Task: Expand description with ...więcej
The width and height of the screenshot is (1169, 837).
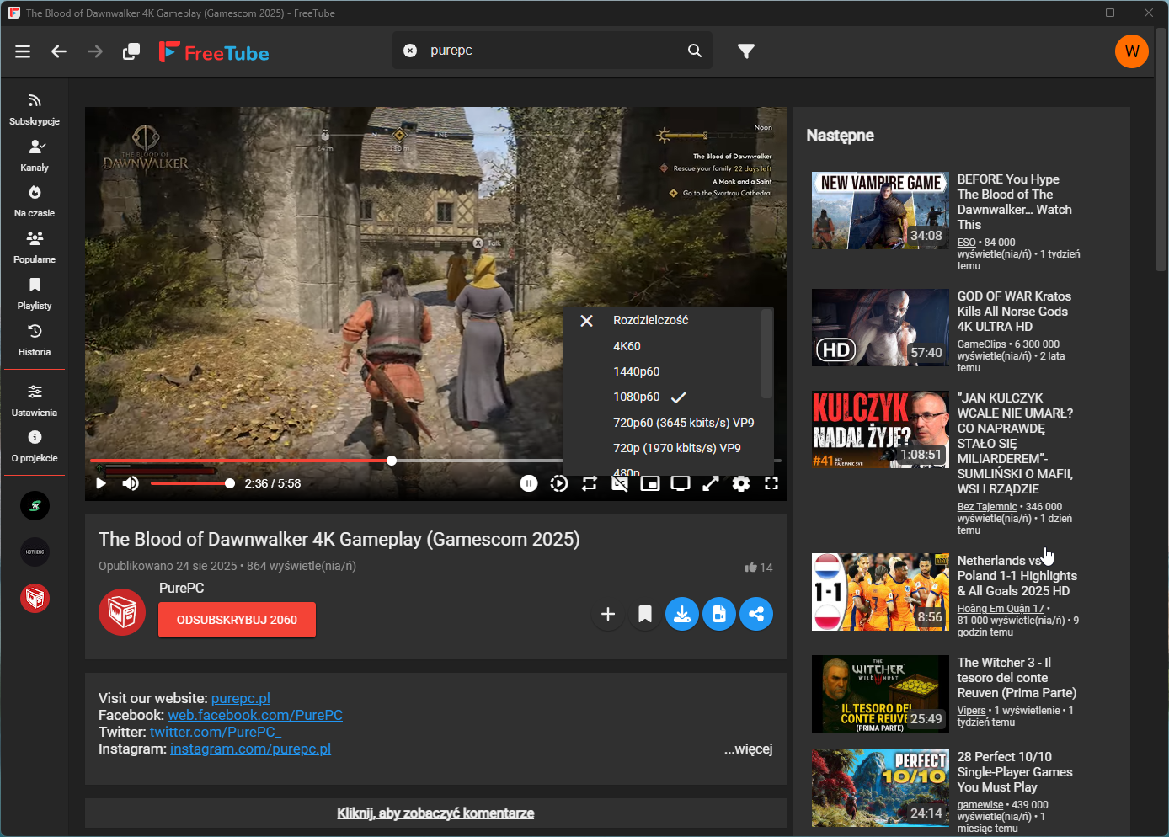Action: (x=748, y=749)
